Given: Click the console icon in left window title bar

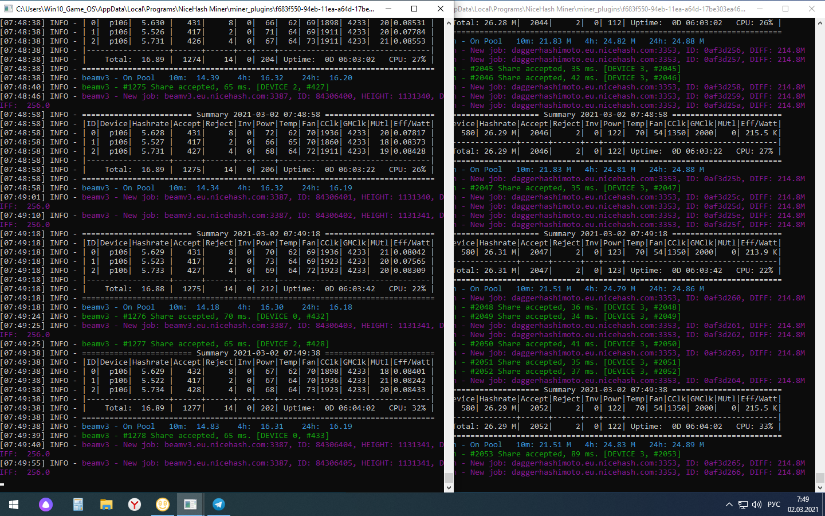Looking at the screenshot, I should (7, 9).
